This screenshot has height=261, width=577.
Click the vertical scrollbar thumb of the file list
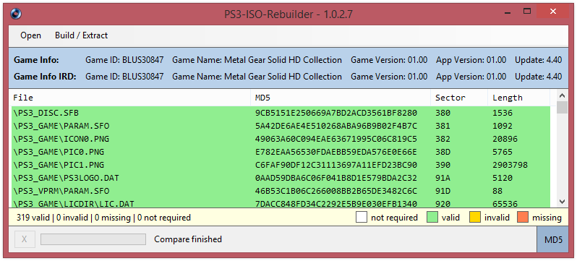pyautogui.click(x=562, y=108)
